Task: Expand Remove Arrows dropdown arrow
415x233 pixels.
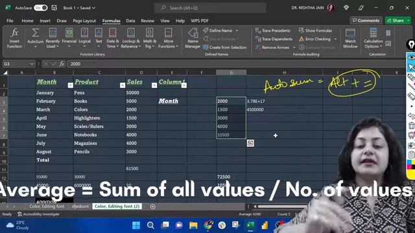Action: tap(294, 47)
